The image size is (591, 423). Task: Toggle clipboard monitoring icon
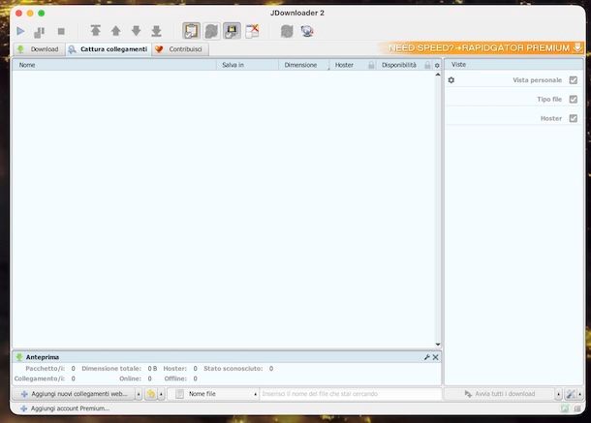191,31
